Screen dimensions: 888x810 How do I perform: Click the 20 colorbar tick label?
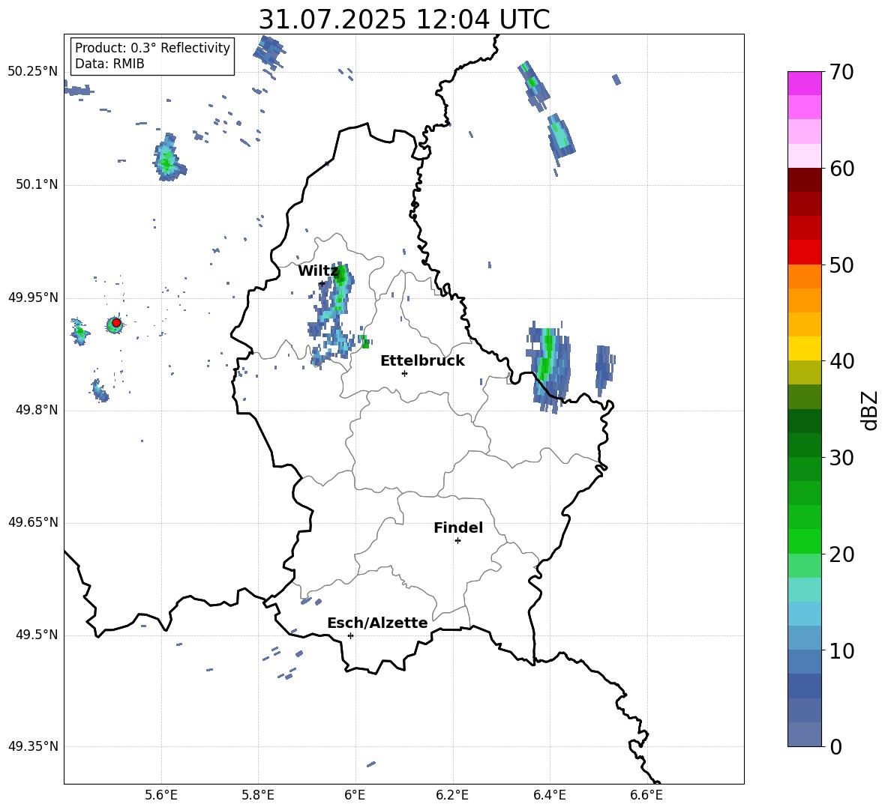coord(841,554)
